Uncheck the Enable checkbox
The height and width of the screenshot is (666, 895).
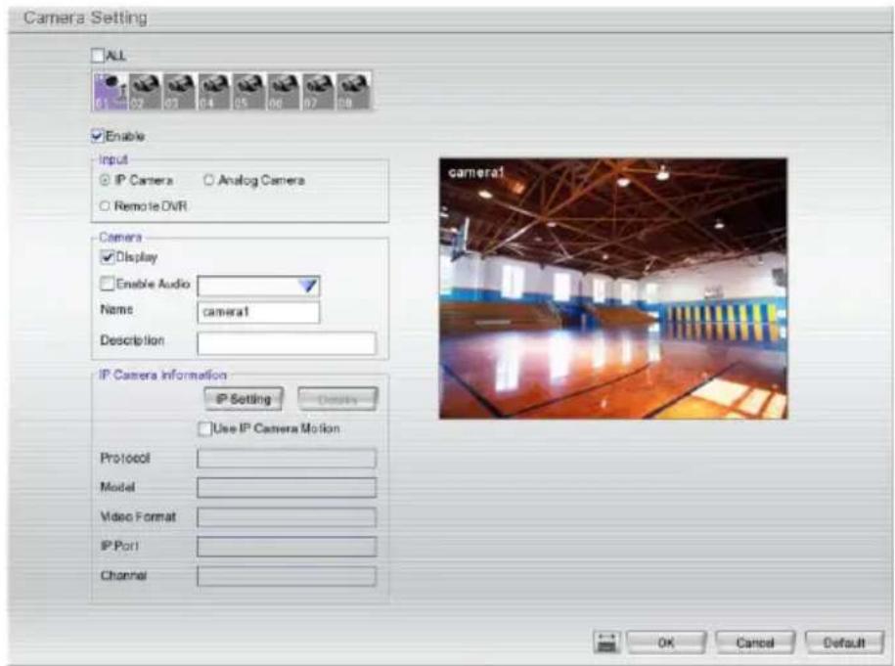click(98, 136)
